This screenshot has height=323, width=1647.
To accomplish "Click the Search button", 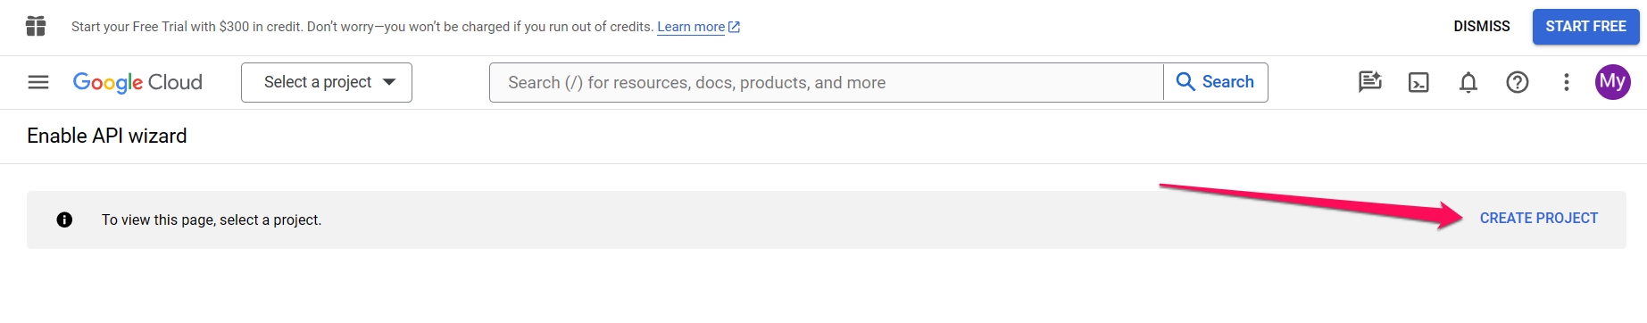I will coord(1216,82).
